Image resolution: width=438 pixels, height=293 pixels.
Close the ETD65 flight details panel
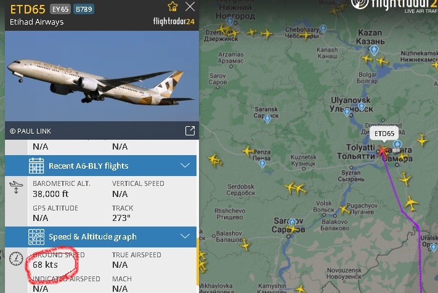point(190,7)
